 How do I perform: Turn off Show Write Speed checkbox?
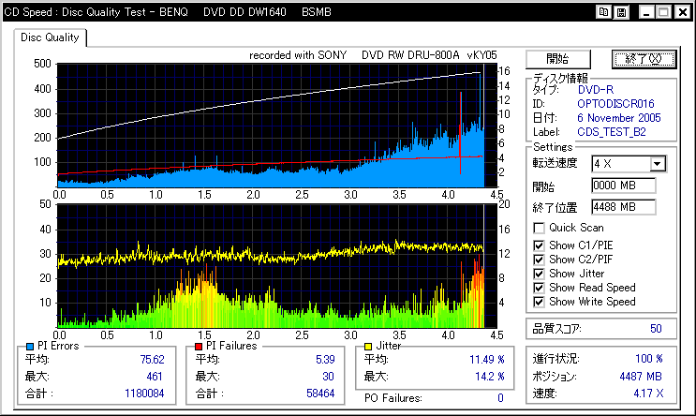pos(539,302)
